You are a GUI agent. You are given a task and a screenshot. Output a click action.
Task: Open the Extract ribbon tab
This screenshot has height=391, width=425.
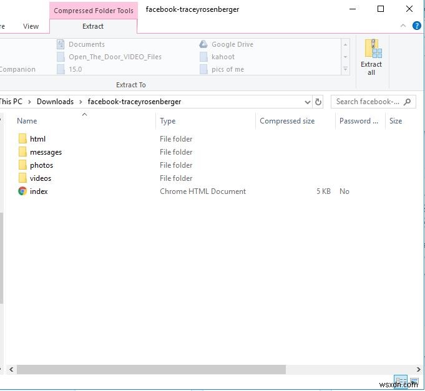pyautogui.click(x=93, y=26)
